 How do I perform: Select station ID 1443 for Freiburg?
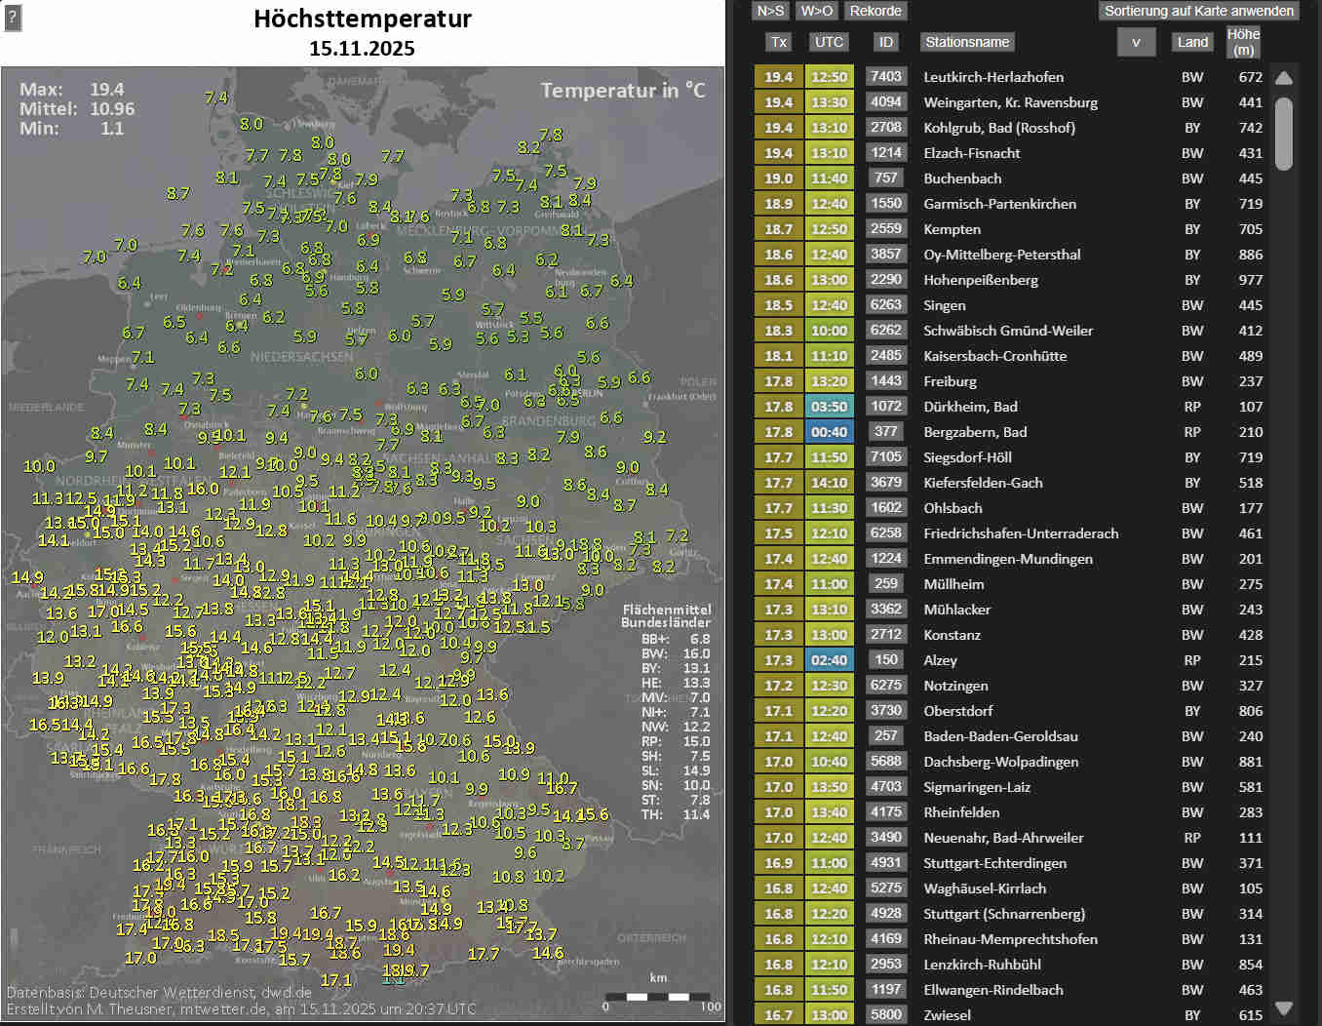point(886,380)
